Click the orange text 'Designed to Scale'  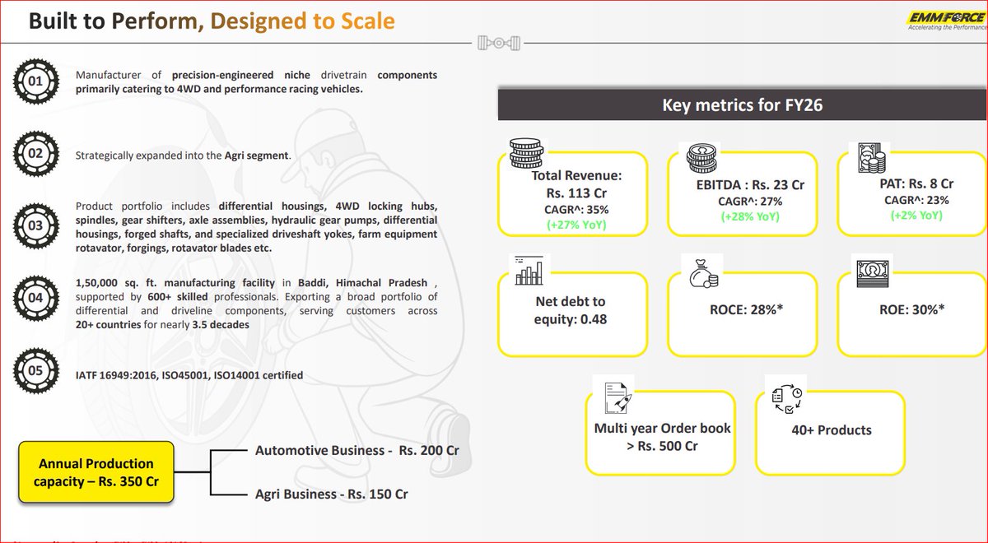[x=303, y=21]
